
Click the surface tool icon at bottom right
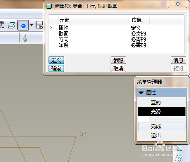[178, 158]
